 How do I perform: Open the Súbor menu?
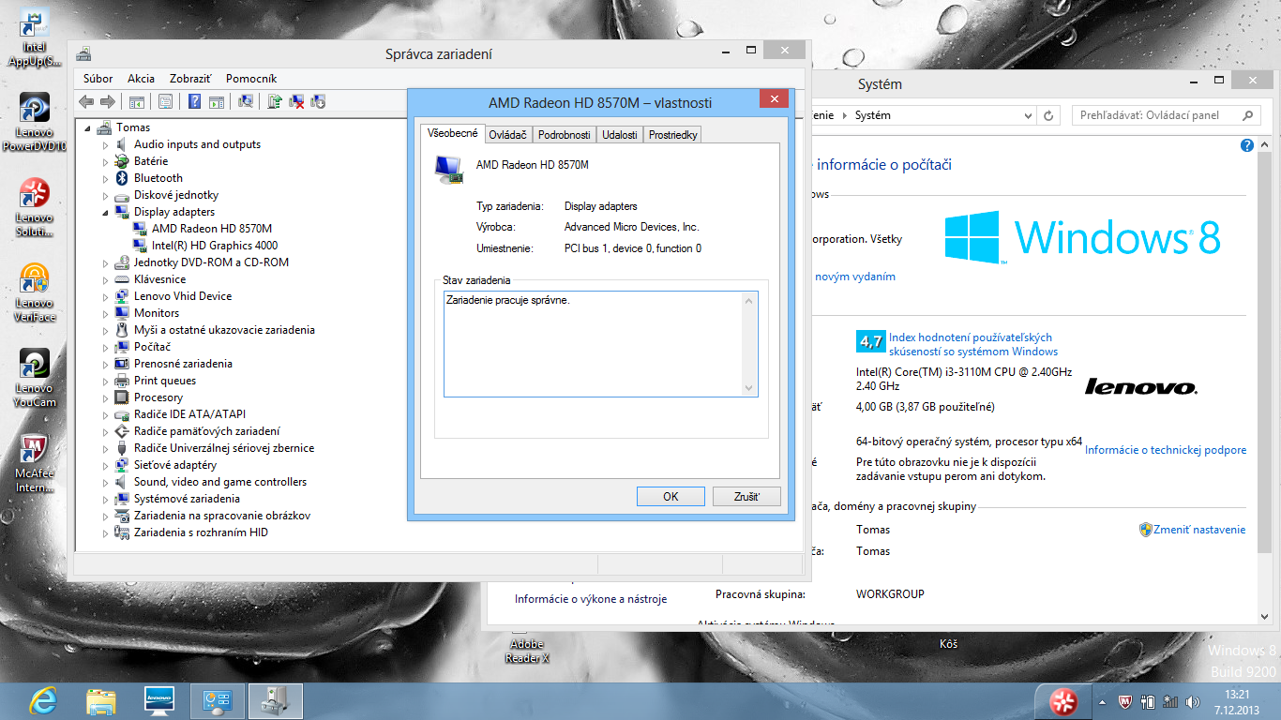coord(98,79)
